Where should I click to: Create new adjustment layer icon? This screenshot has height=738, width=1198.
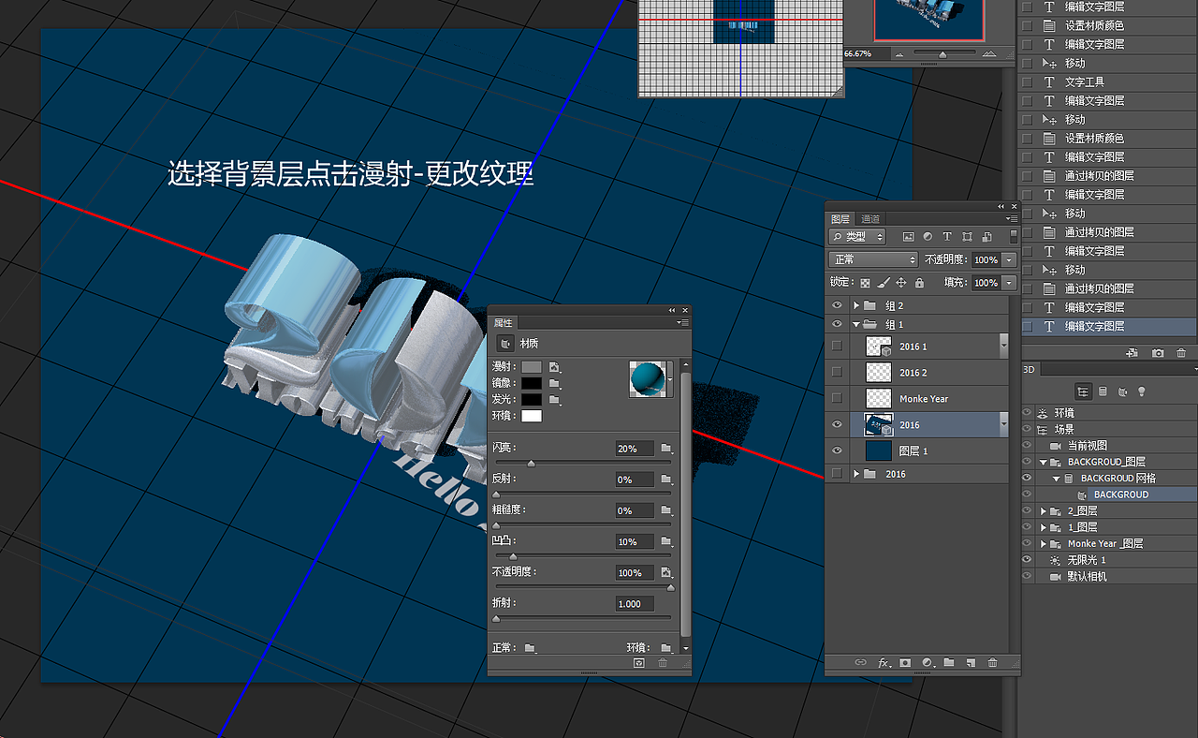point(928,662)
